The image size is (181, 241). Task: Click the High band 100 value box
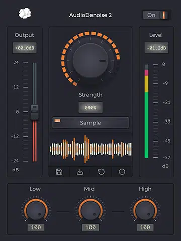pos(145,227)
